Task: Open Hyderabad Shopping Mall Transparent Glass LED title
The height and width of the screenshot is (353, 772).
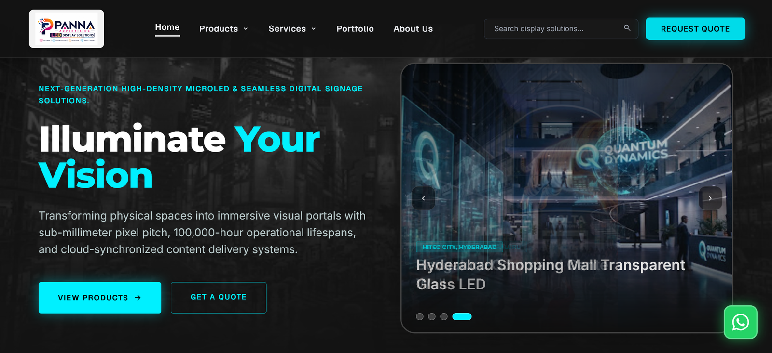Action: click(551, 275)
